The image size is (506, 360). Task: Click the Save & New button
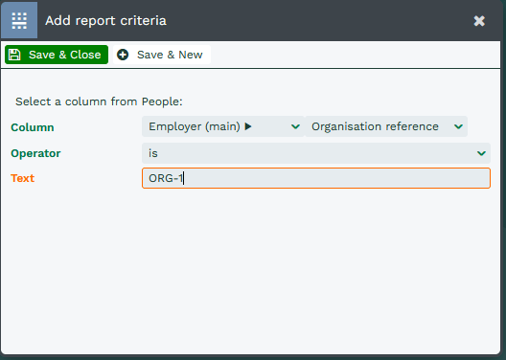[x=162, y=55]
